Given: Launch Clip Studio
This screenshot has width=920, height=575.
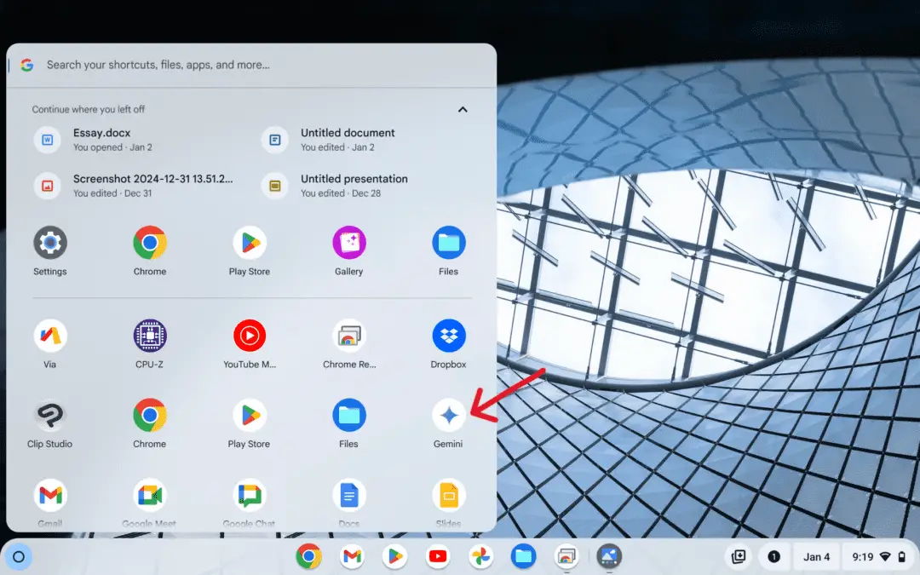Looking at the screenshot, I should coord(49,417).
